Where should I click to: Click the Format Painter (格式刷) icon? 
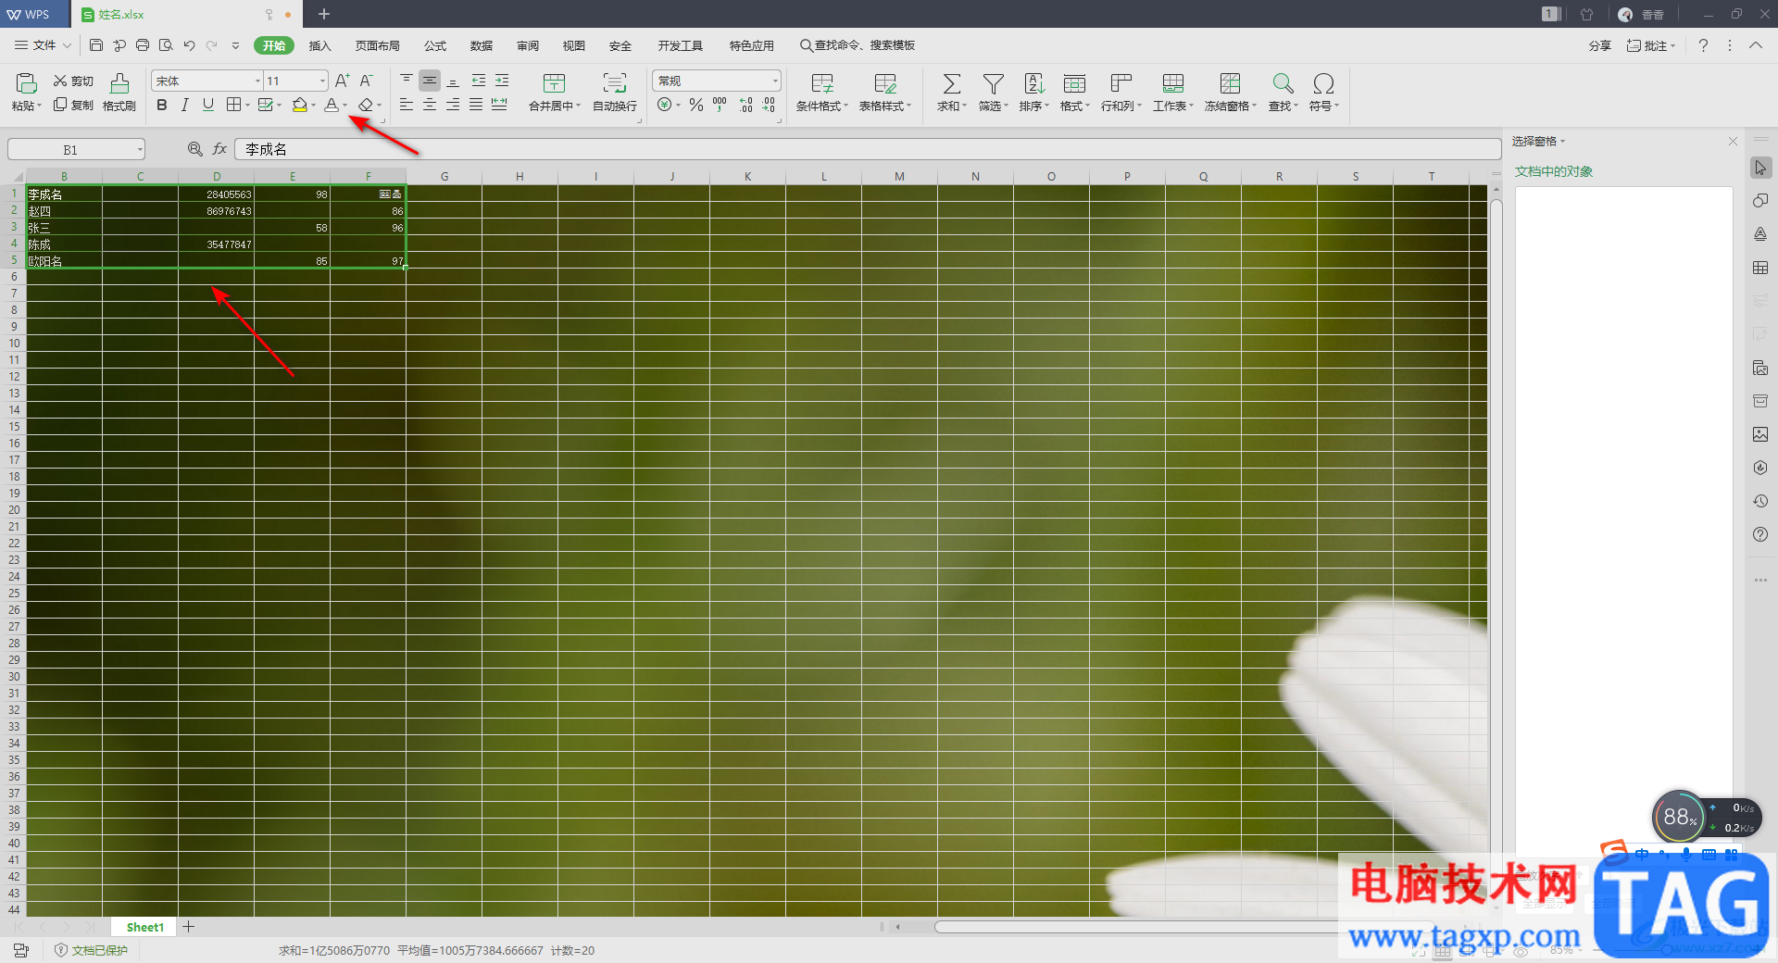(x=119, y=84)
